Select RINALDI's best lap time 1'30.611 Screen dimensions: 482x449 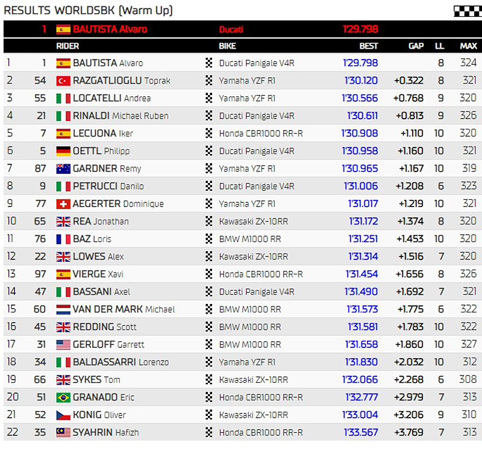point(362,116)
